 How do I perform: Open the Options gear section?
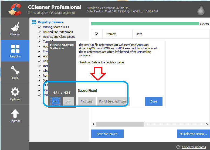(15, 94)
